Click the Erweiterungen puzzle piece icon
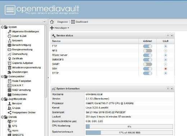The width and height of the screenshot is (187, 136). pos(9,72)
